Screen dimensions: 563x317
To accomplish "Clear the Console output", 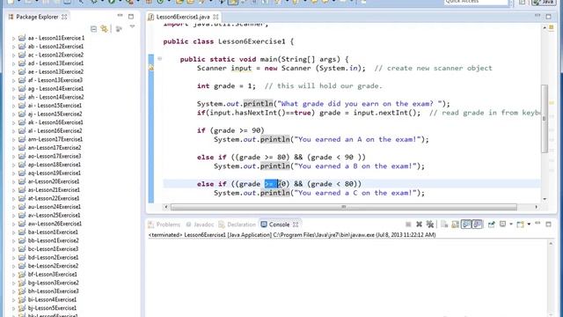I will click(444, 225).
